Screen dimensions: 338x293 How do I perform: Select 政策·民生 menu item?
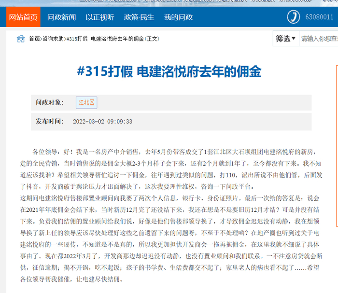[139, 17]
